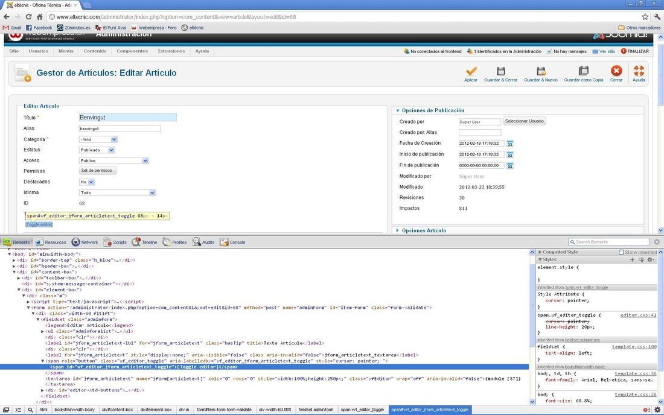
Task: Click the Toggle editor link
Action: 39,224
